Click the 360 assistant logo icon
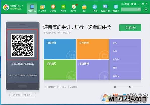Screen dimensions: 150x105 click(x=6, y=7)
